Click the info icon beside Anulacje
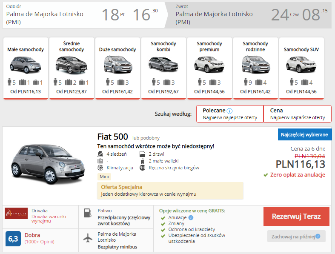Screen dimensions: 335x254 191,217
